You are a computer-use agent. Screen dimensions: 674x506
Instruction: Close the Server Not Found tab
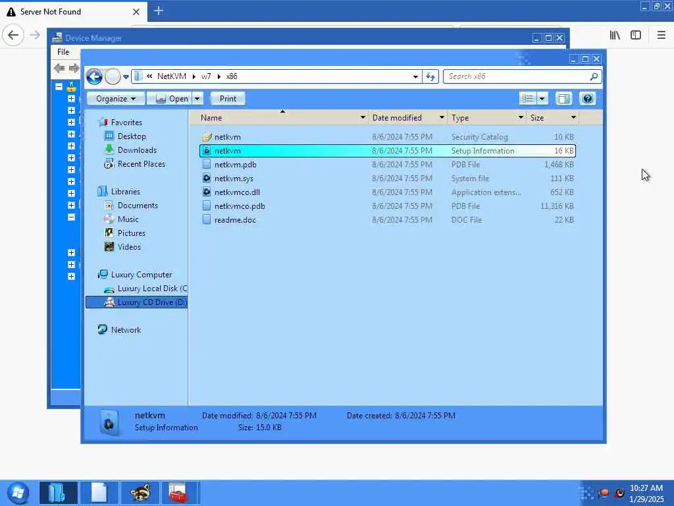136,12
